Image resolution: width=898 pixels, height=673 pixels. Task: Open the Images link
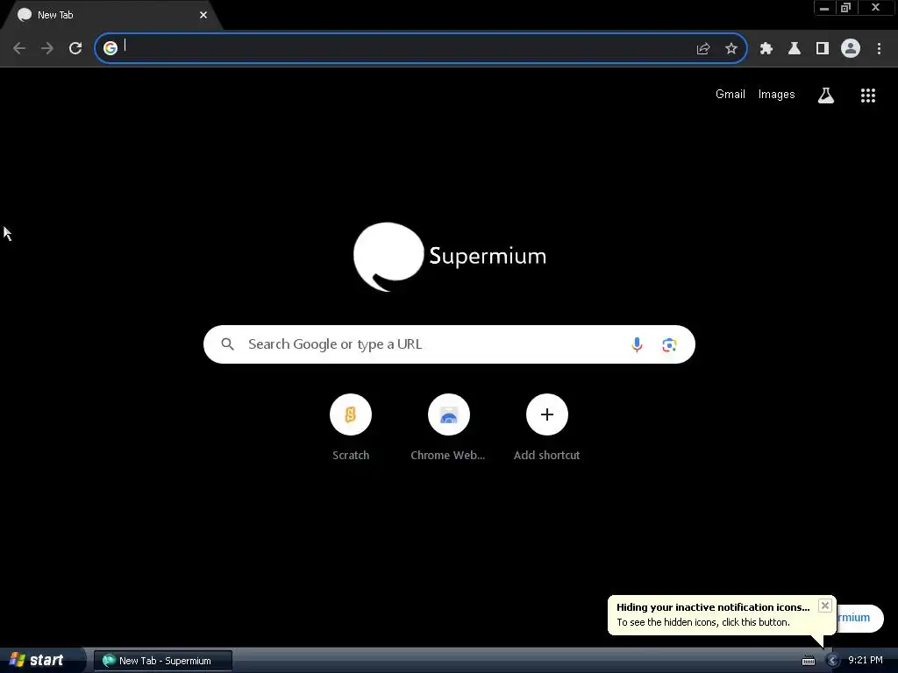777,95
